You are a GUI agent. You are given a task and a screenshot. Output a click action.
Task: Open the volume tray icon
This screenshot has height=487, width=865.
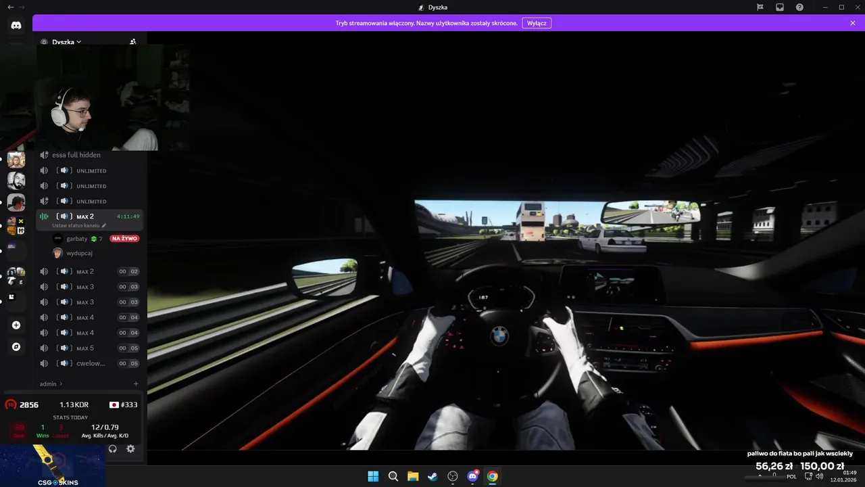click(820, 476)
